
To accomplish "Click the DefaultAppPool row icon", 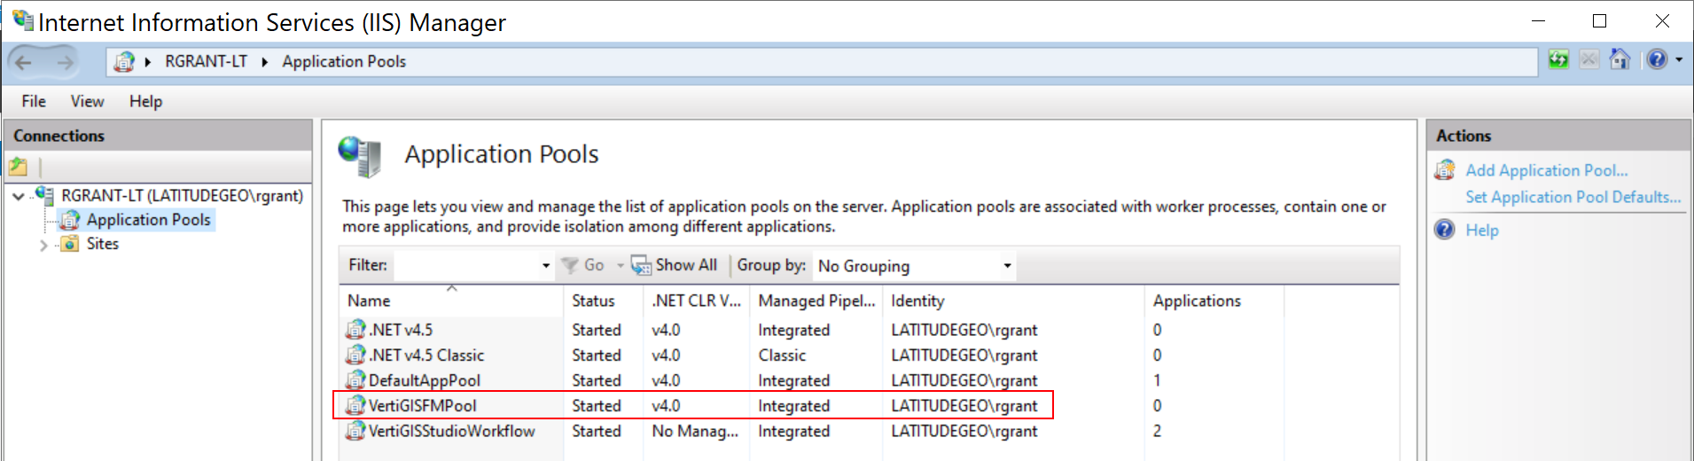I will [x=355, y=380].
